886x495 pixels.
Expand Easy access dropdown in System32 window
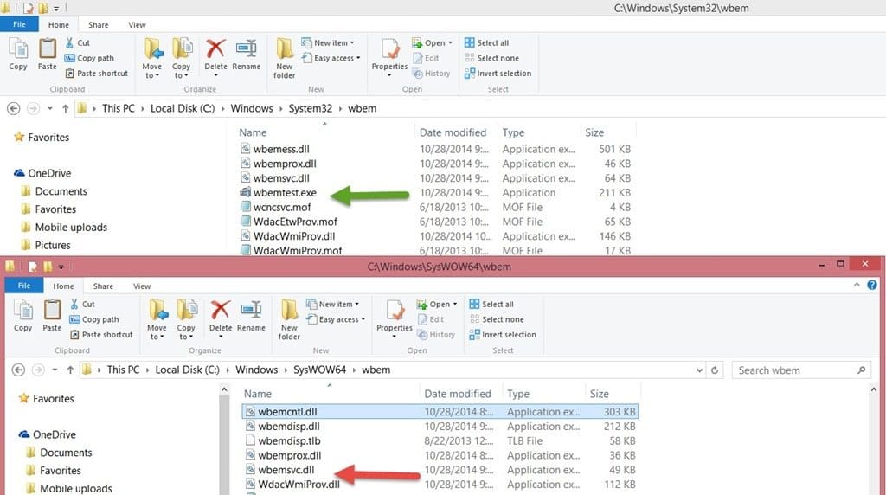(x=331, y=58)
